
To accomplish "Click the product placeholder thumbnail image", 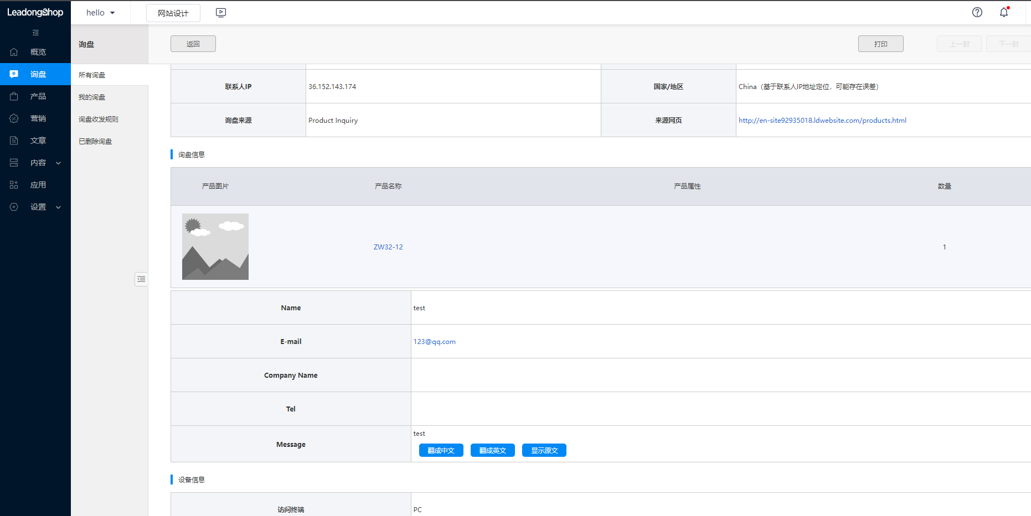I will tap(215, 247).
